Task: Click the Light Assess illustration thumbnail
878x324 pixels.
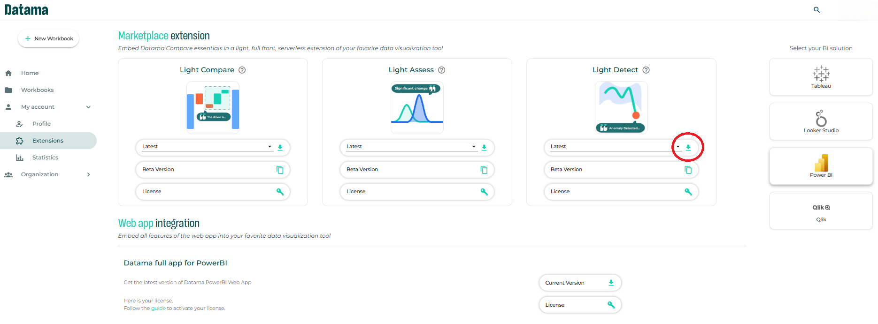Action: pos(417,108)
